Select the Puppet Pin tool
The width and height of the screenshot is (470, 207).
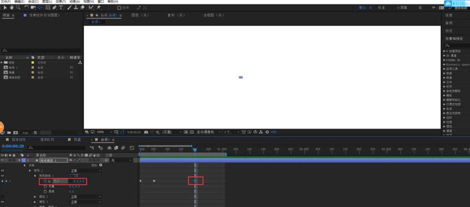98,7
